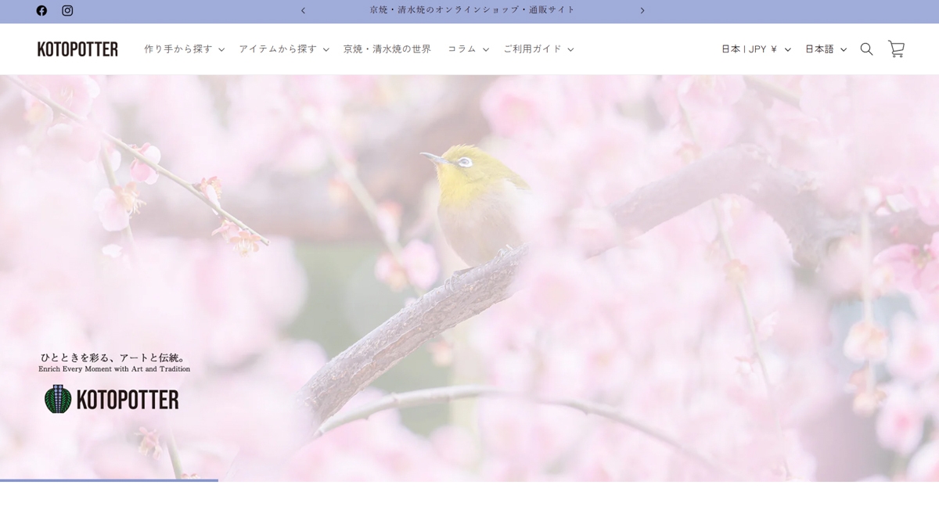Viewport: 939px width, 528px height.
Task: Open the Instagram profile icon
Action: coord(67,10)
